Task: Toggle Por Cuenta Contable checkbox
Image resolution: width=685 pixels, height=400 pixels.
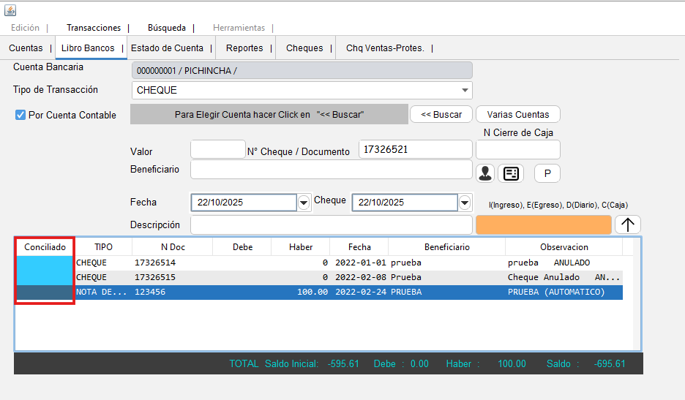Action: point(20,115)
